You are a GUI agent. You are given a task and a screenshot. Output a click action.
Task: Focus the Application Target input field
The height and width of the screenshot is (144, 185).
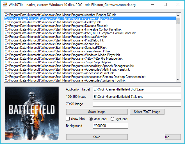coord(137,89)
